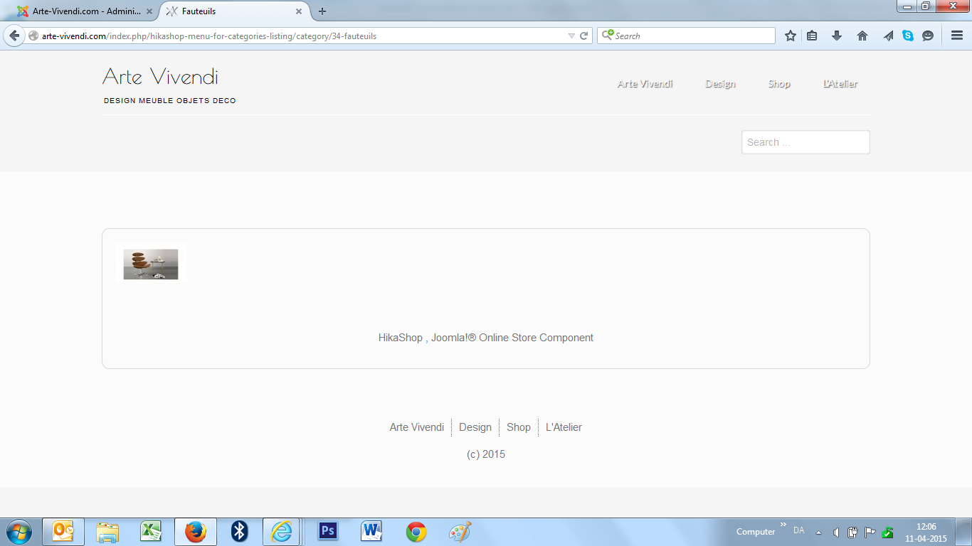Focus the browser Search box
972x546 pixels.
click(x=686, y=36)
